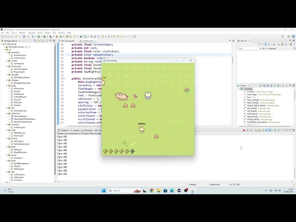Collapse the Inventory class in Outline

click(239, 89)
